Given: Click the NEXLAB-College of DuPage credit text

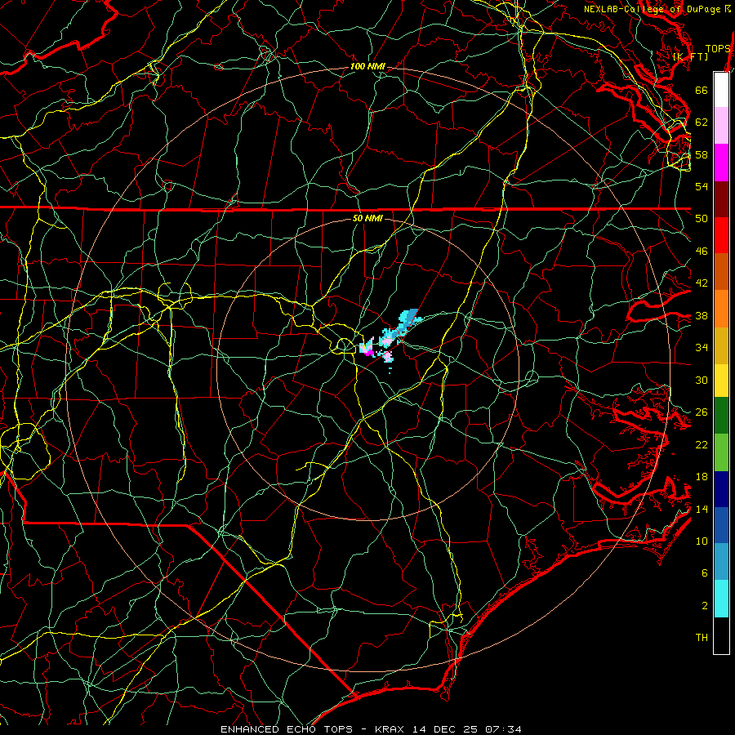Looking at the screenshot, I should pyautogui.click(x=652, y=9).
